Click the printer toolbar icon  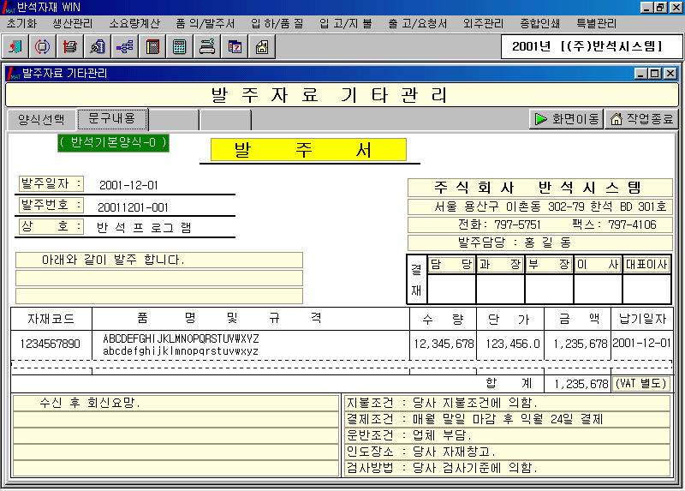point(70,47)
